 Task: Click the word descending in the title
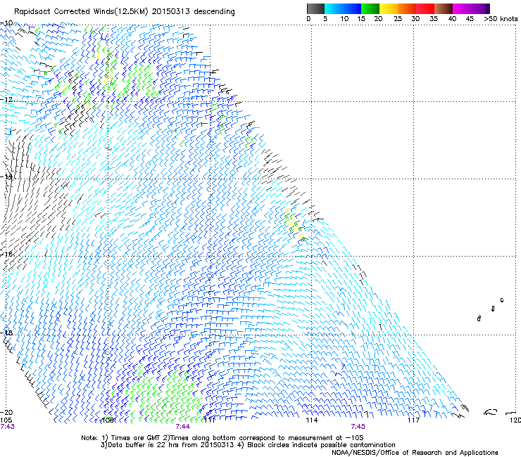pyautogui.click(x=214, y=12)
